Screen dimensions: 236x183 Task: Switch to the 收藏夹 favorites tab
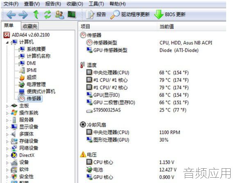pyautogui.click(x=30, y=27)
